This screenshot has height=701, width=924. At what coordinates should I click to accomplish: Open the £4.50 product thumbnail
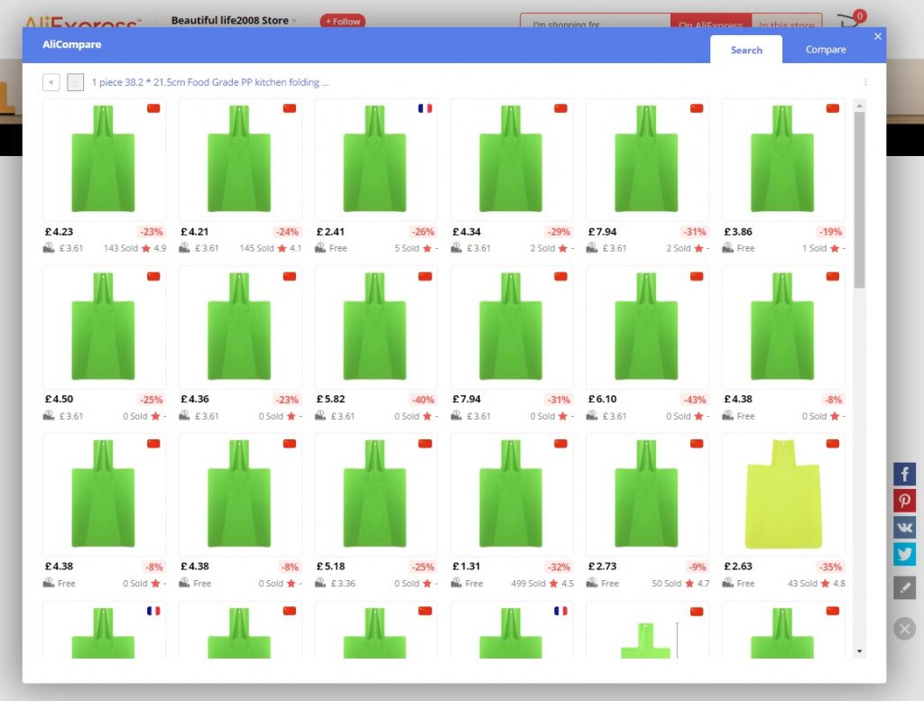click(x=104, y=327)
